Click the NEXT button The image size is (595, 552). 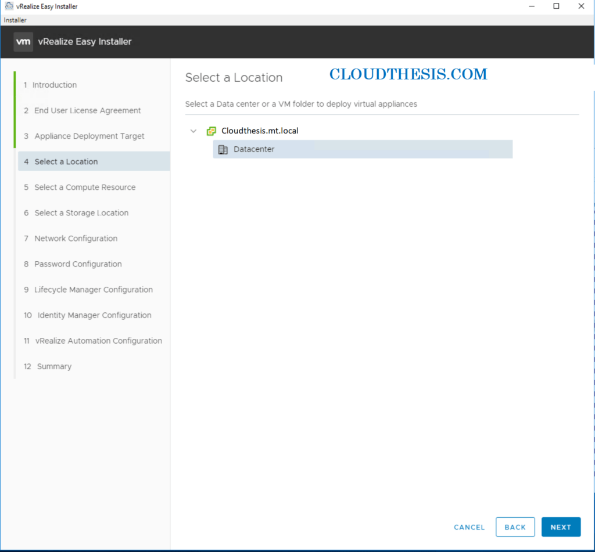click(x=560, y=526)
